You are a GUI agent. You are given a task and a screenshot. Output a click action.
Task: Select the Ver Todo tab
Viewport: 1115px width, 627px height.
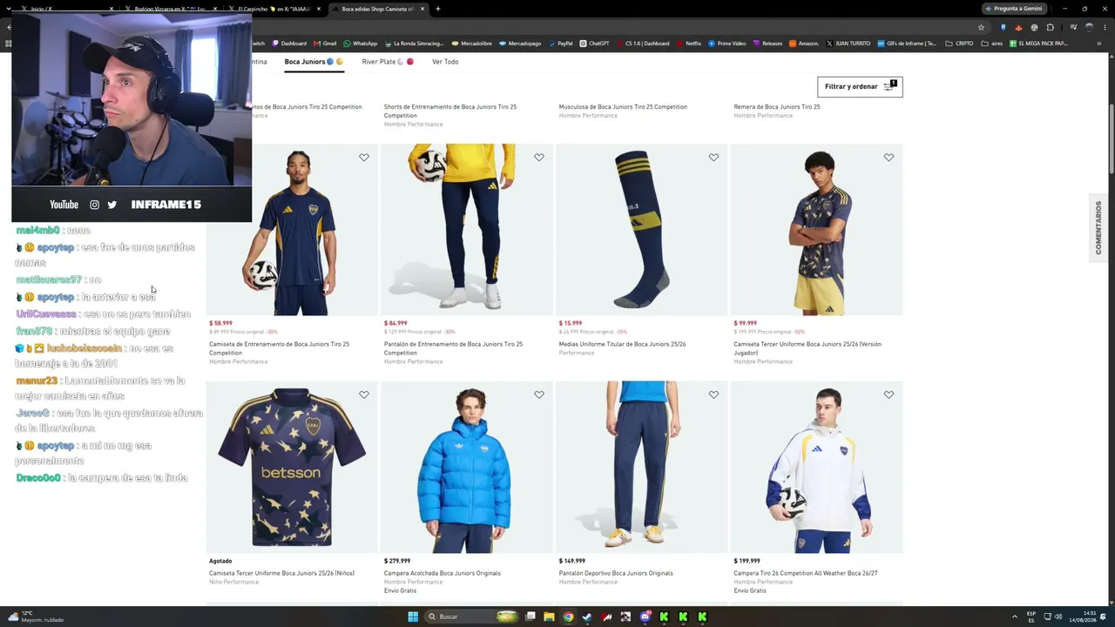(x=445, y=62)
